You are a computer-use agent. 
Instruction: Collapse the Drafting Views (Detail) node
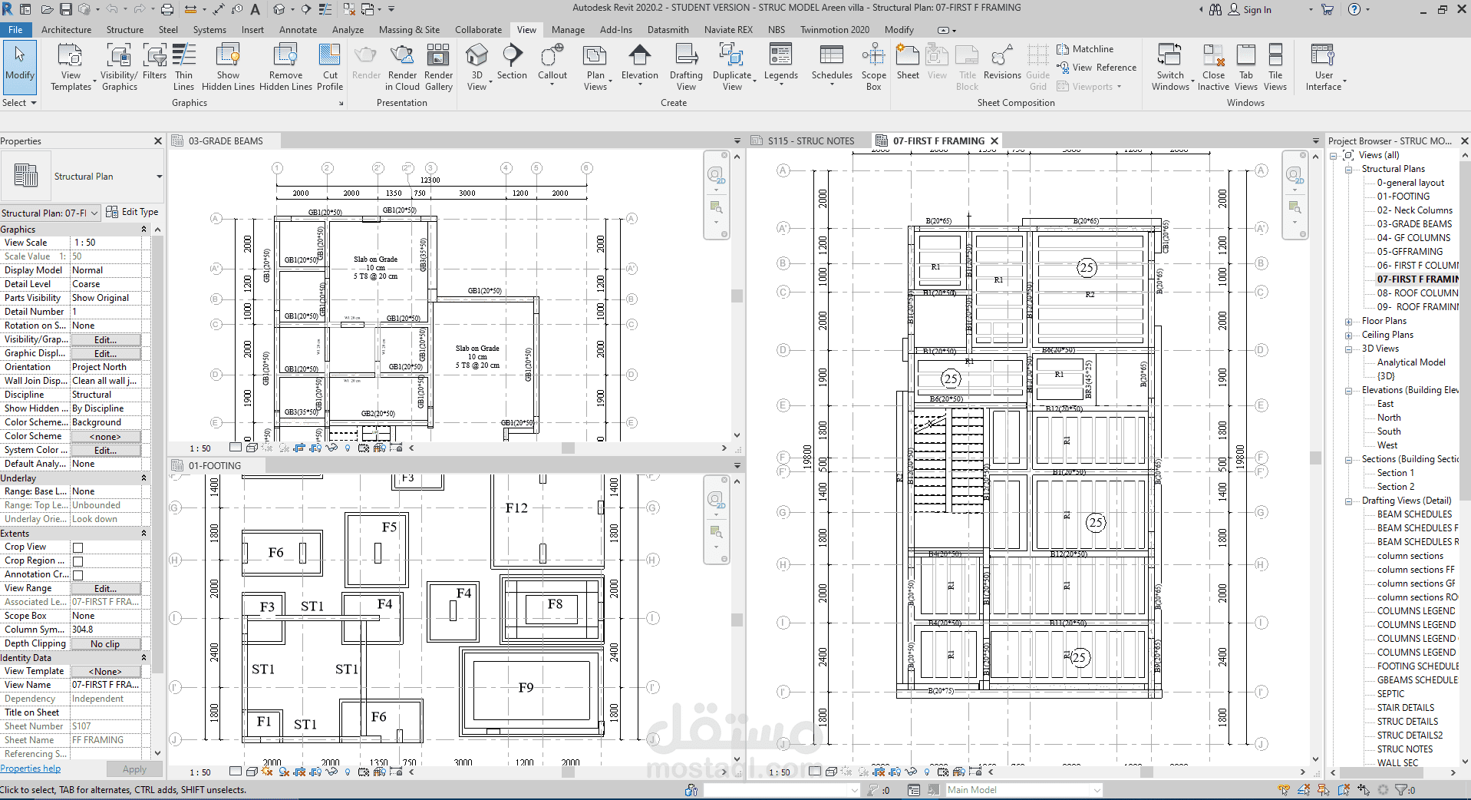tap(1348, 501)
